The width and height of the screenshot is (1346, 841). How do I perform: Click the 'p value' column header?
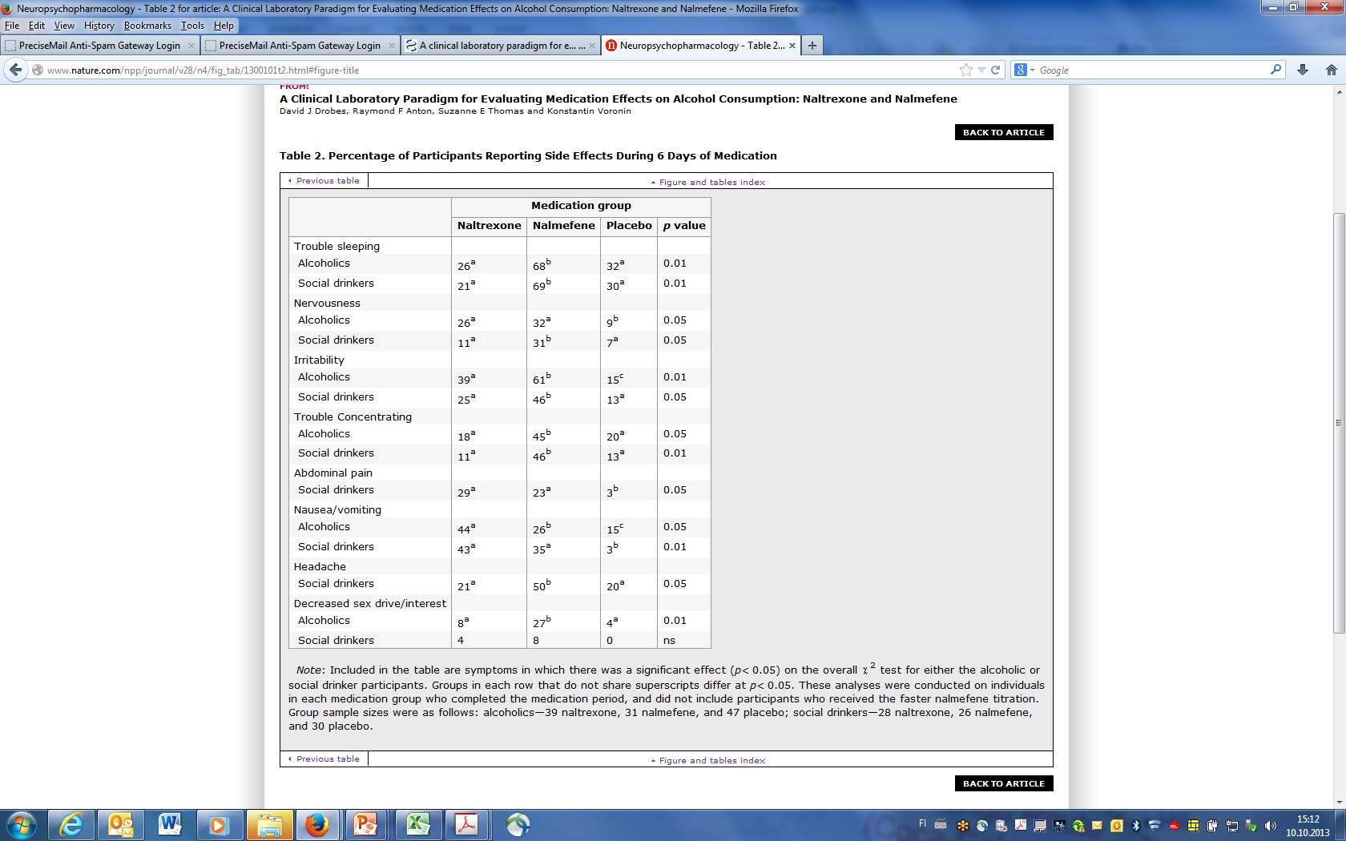point(684,225)
